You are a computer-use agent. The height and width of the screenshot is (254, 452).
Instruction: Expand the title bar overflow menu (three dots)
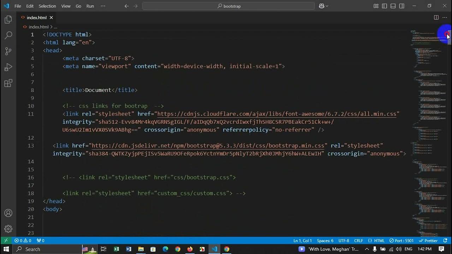click(x=103, y=6)
